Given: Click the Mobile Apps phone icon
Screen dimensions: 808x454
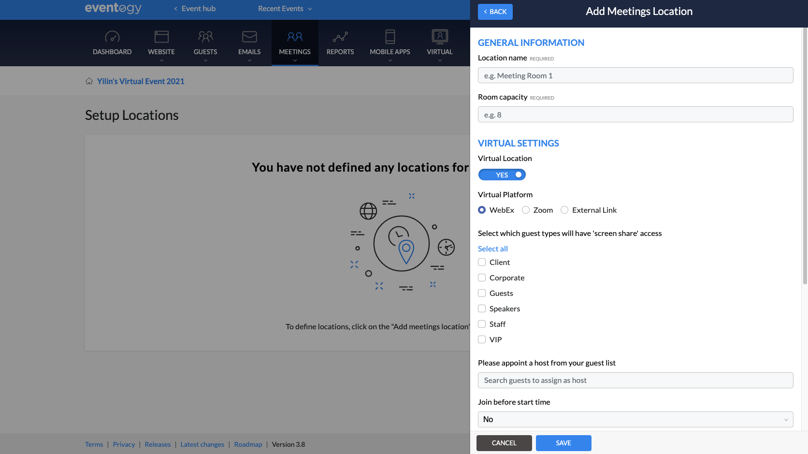Looking at the screenshot, I should click(x=390, y=36).
